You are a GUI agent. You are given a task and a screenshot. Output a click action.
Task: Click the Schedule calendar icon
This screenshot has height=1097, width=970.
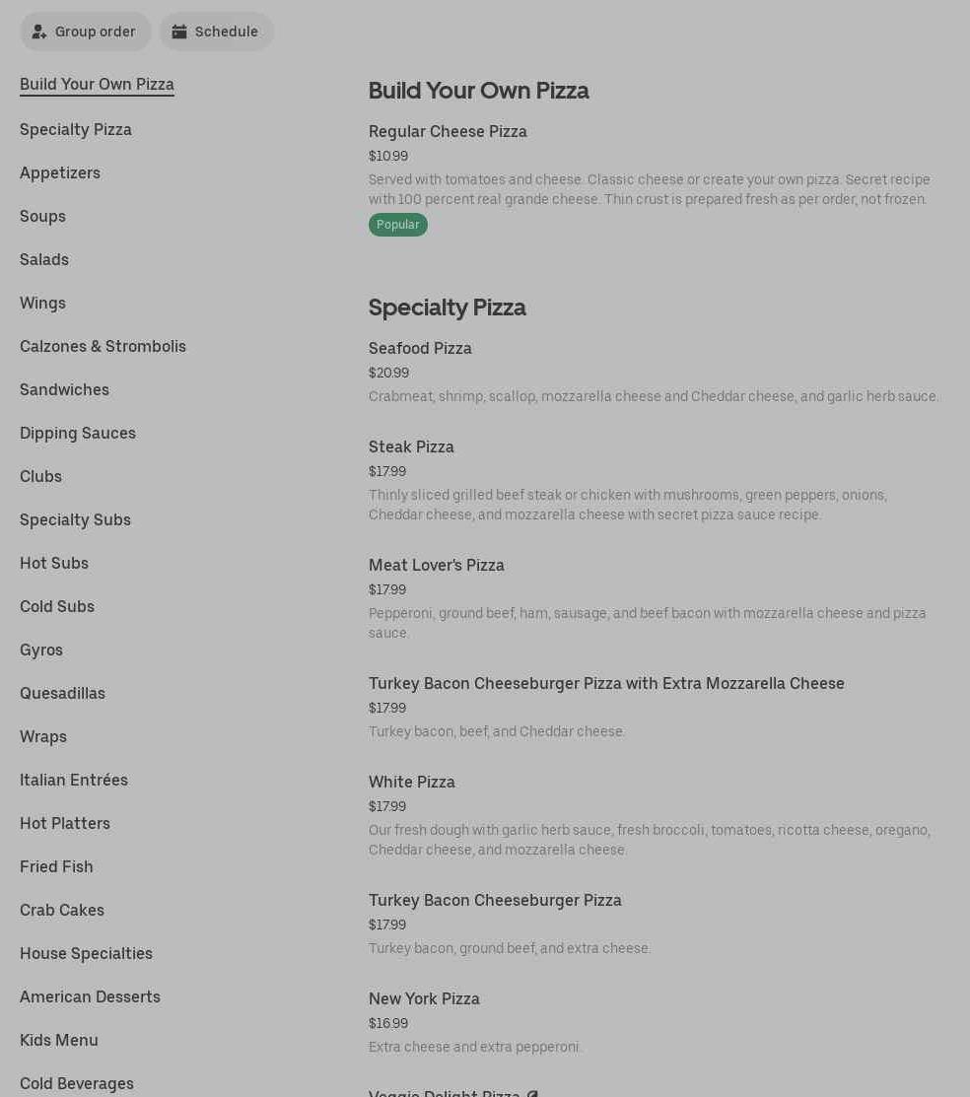[x=179, y=32]
